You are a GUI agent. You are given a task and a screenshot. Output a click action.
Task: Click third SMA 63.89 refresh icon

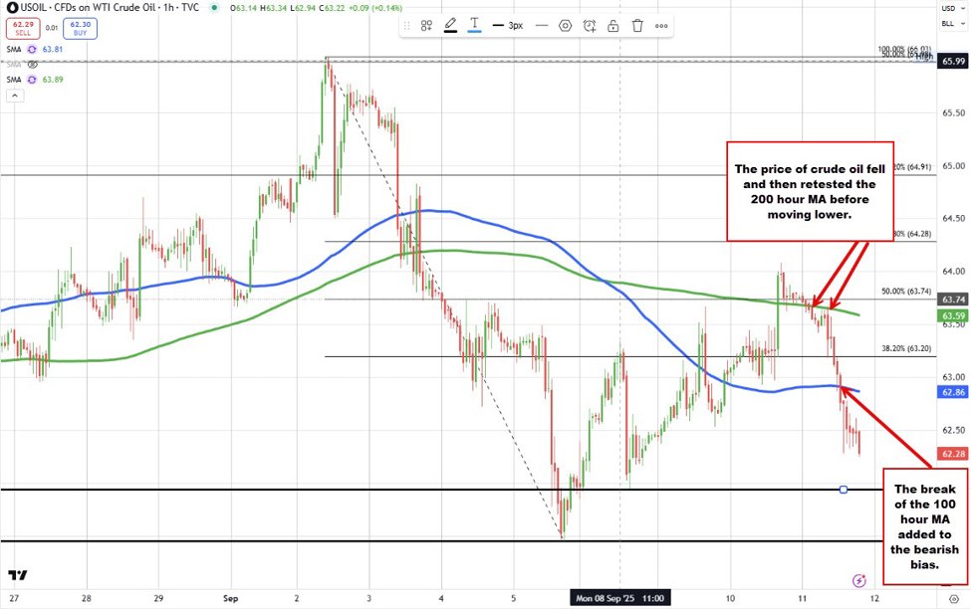(32, 79)
